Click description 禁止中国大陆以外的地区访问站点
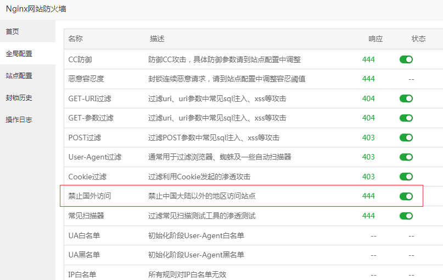 pos(202,196)
